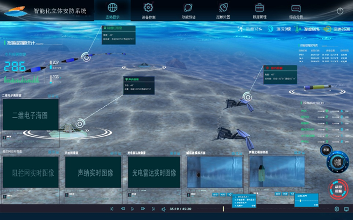
Task: Fast-forward the playback
Action: (x=143, y=209)
